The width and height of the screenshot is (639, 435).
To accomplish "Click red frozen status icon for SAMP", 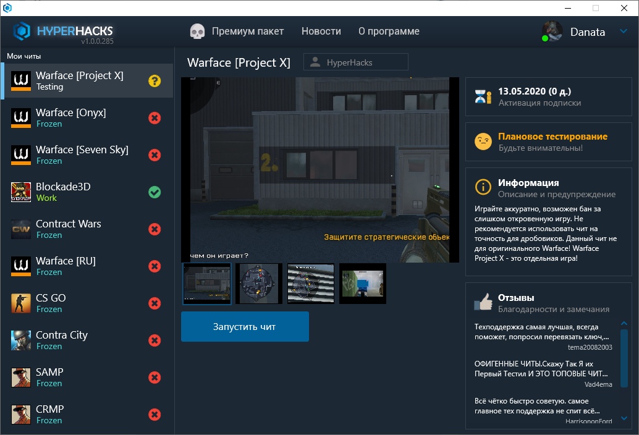I will click(154, 377).
